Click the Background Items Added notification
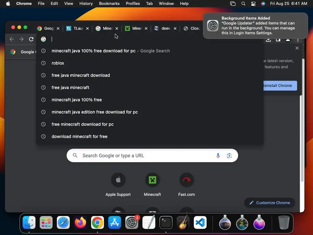This screenshot has height=235, width=313. click(256, 26)
